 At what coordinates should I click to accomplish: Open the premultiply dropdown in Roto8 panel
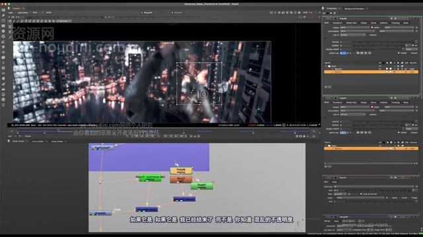point(358,31)
